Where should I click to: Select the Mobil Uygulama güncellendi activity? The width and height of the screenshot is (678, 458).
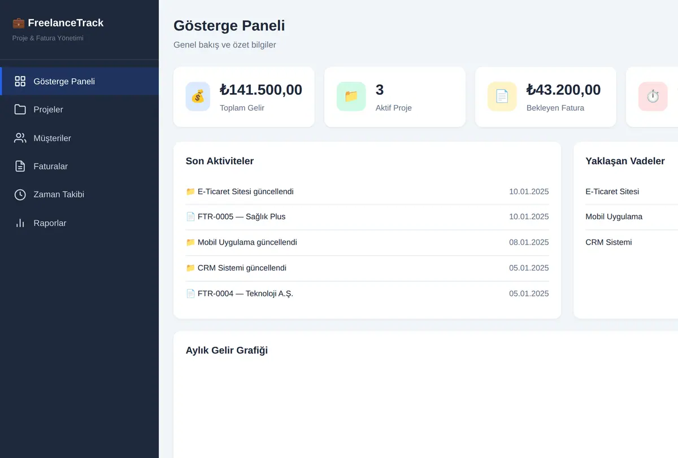[367, 242]
